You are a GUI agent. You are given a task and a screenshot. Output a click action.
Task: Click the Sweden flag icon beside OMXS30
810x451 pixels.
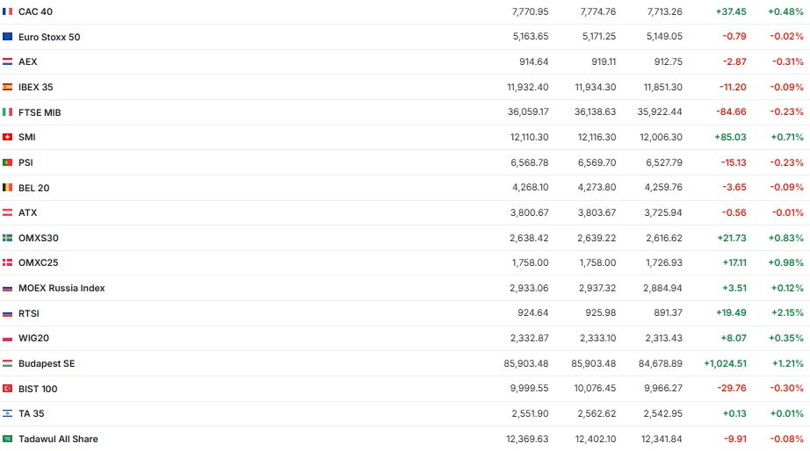coord(8,238)
